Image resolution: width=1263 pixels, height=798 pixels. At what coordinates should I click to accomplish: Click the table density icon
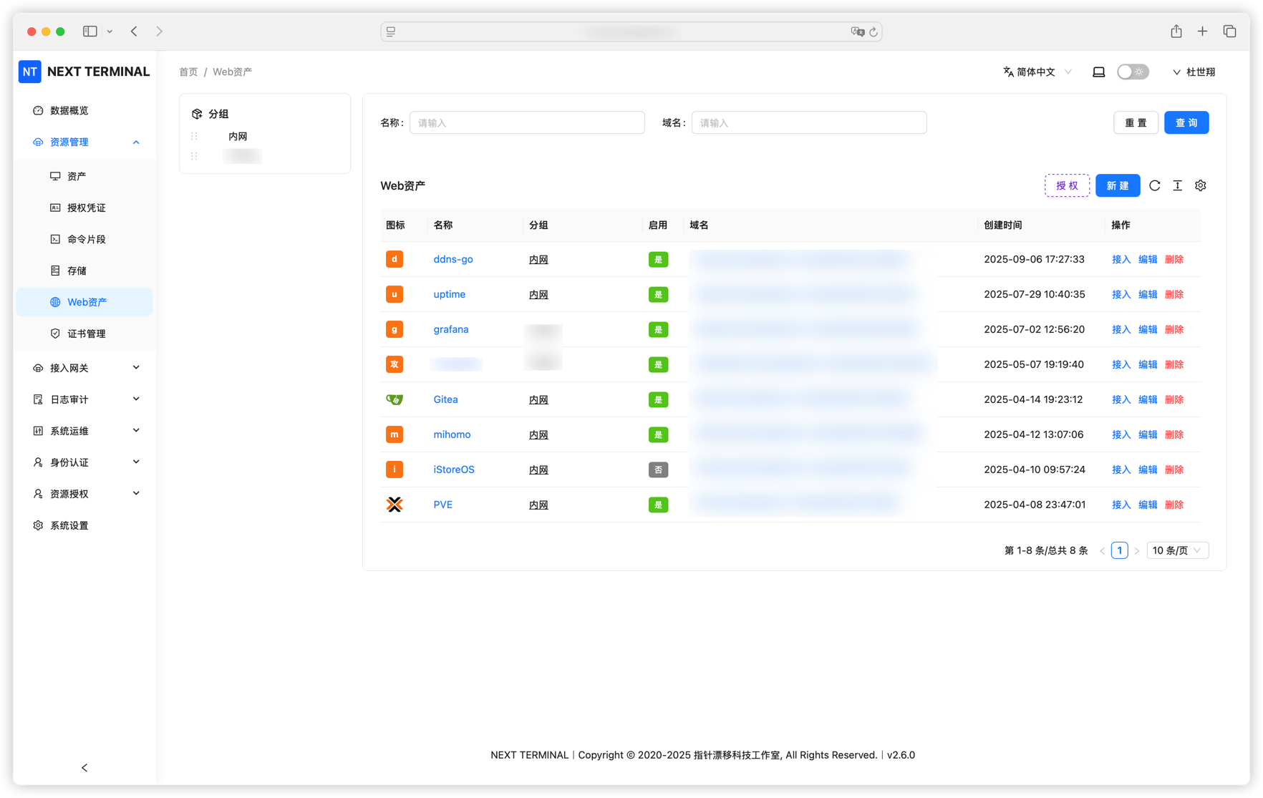click(1177, 185)
